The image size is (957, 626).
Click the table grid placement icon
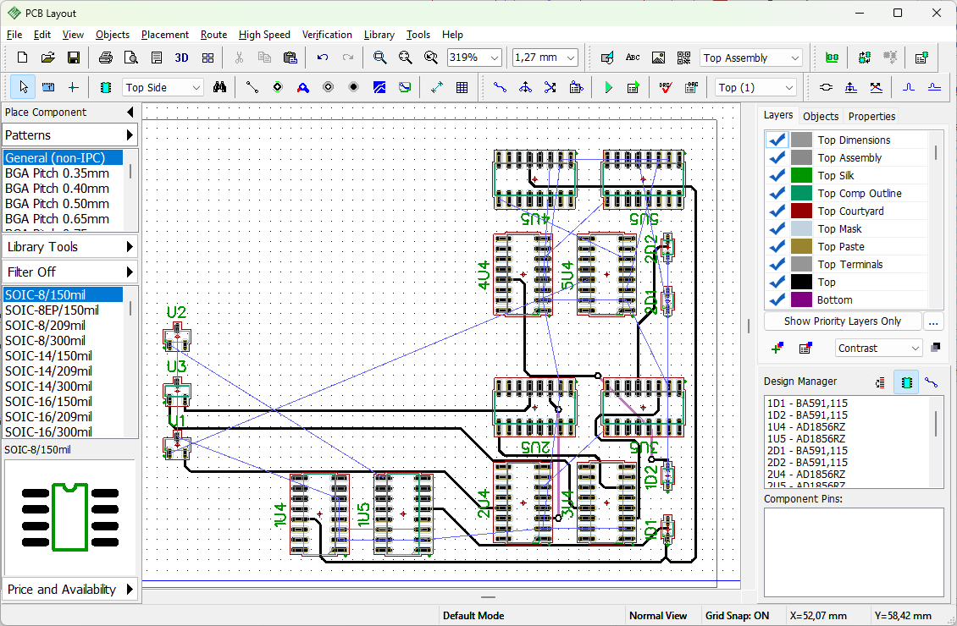point(462,88)
